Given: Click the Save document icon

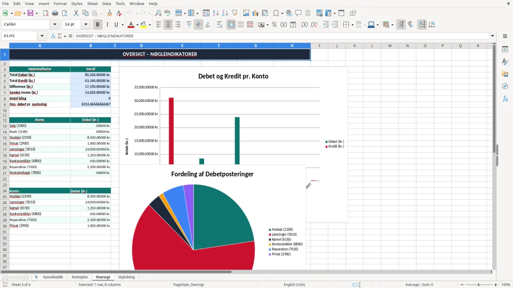Looking at the screenshot, I should (x=30, y=13).
